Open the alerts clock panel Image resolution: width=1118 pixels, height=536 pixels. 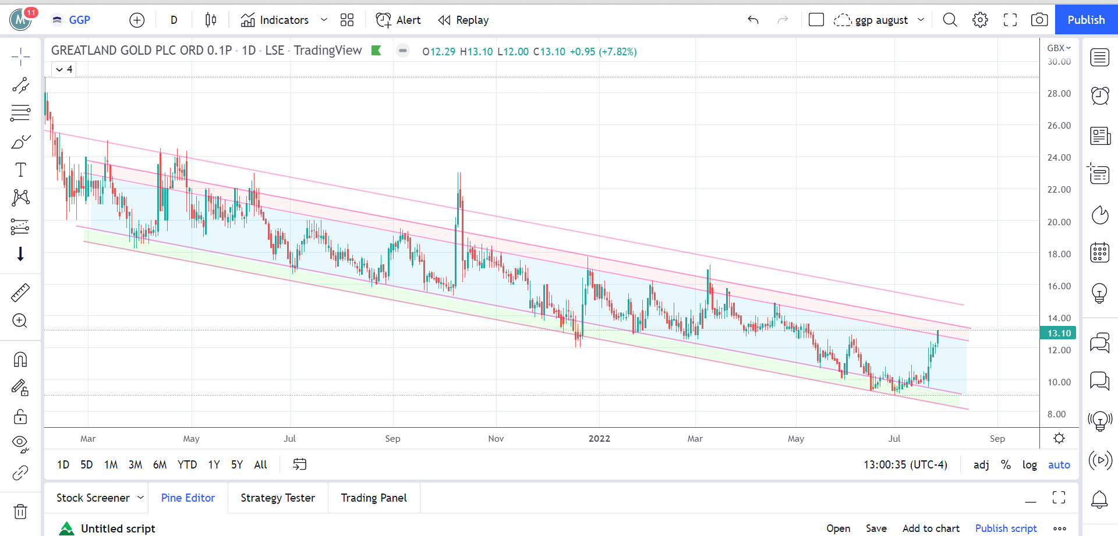pyautogui.click(x=1100, y=95)
